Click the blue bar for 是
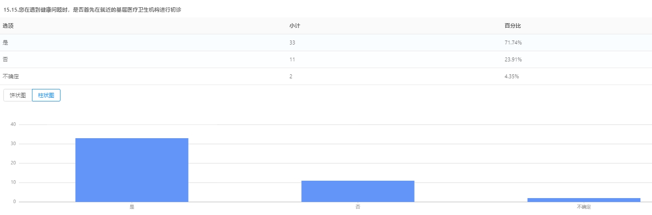The image size is (652, 215). coord(132,170)
